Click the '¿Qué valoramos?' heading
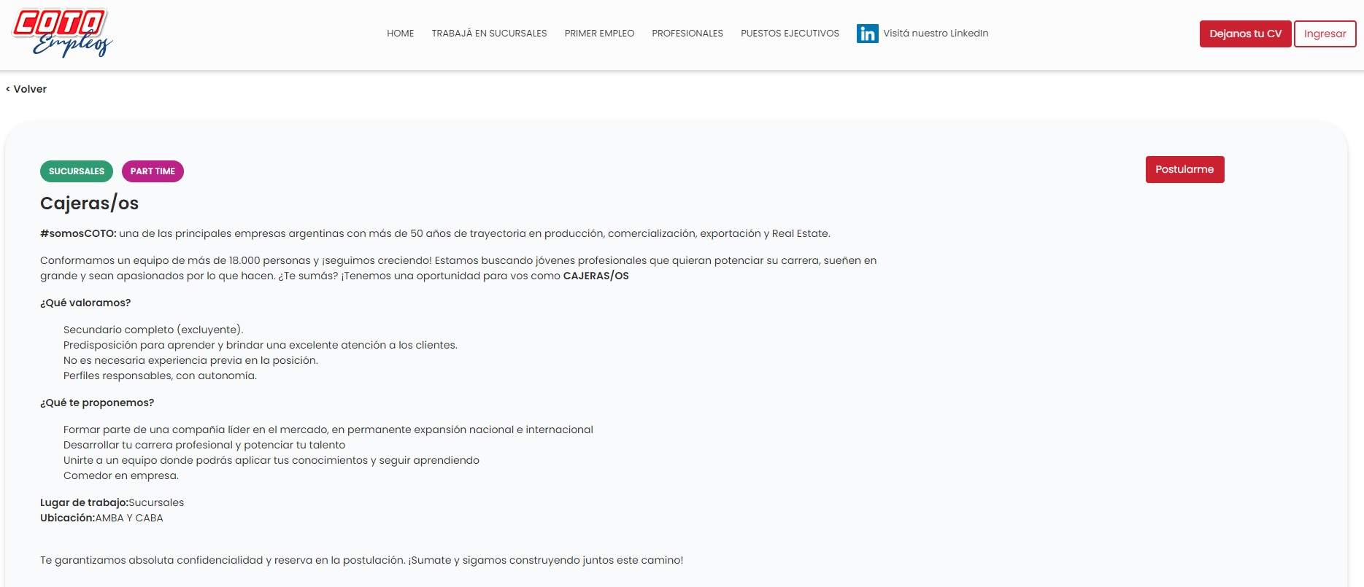The height and width of the screenshot is (587, 1364). [85, 303]
